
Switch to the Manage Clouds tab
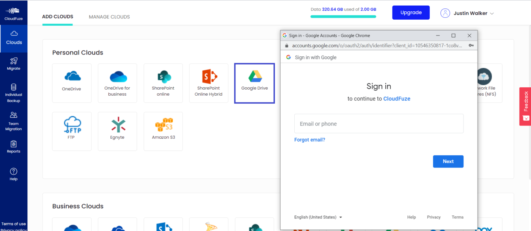[109, 17]
